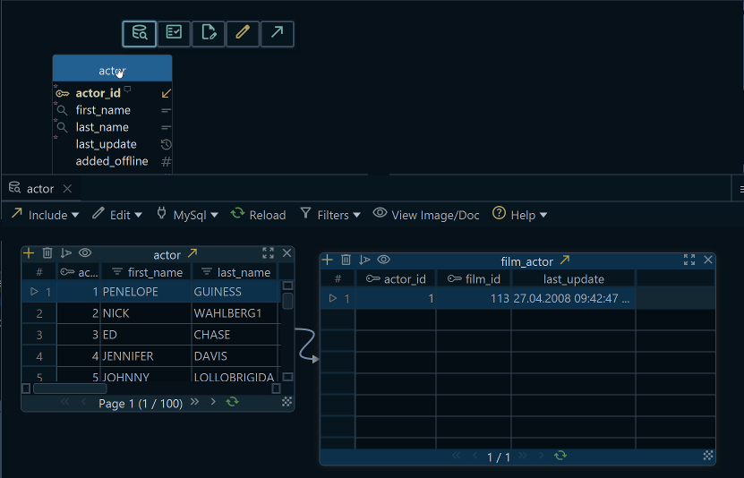This screenshot has height=478, width=744.
Task: Click the first_name column header
Action: click(146, 272)
